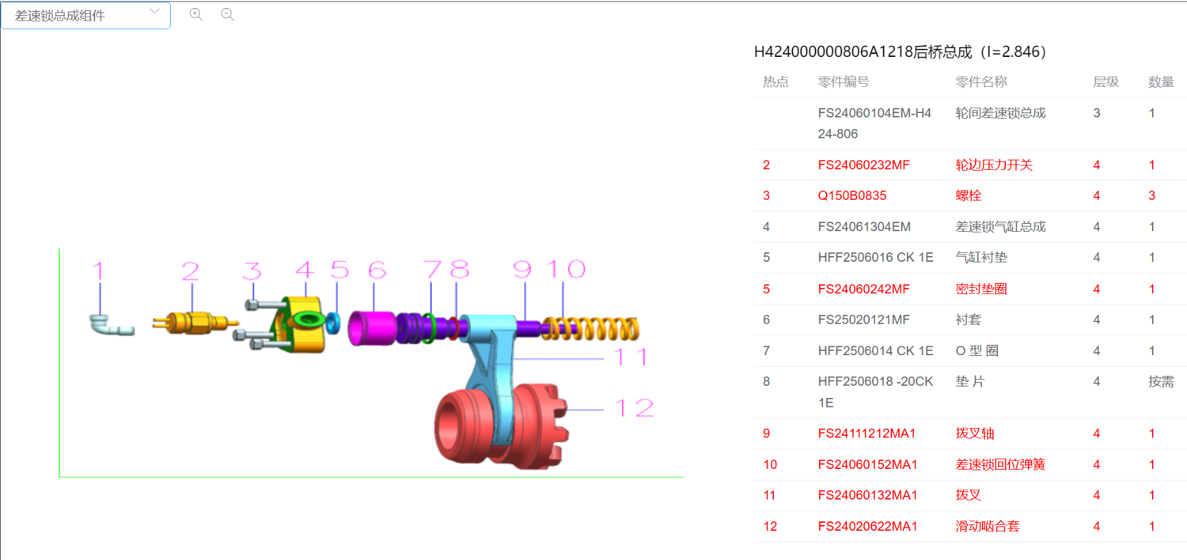The image size is (1187, 560).
Task: Select the 滑动啮合套 part entry
Action: click(988, 526)
